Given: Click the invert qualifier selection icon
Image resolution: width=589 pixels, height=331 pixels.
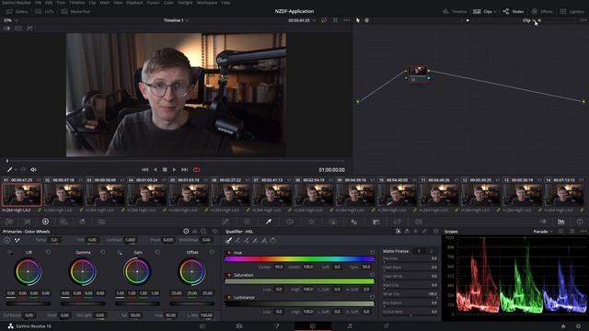Looking at the screenshot, I should click(x=273, y=240).
